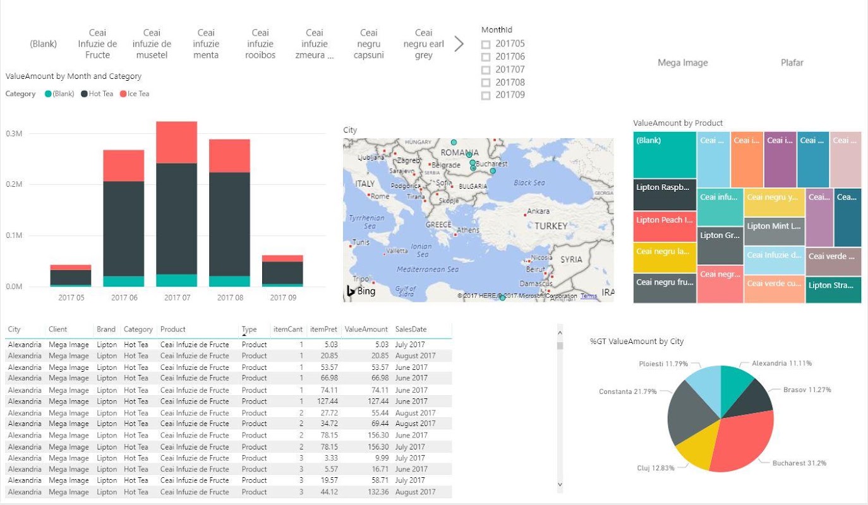
Task: Filter by Ceai negru earl grey
Action: point(424,44)
